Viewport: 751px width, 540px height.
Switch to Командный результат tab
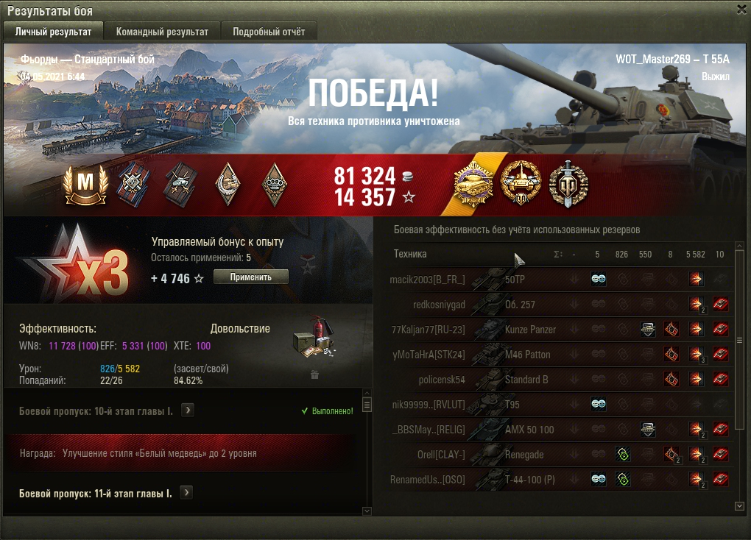coord(162,32)
